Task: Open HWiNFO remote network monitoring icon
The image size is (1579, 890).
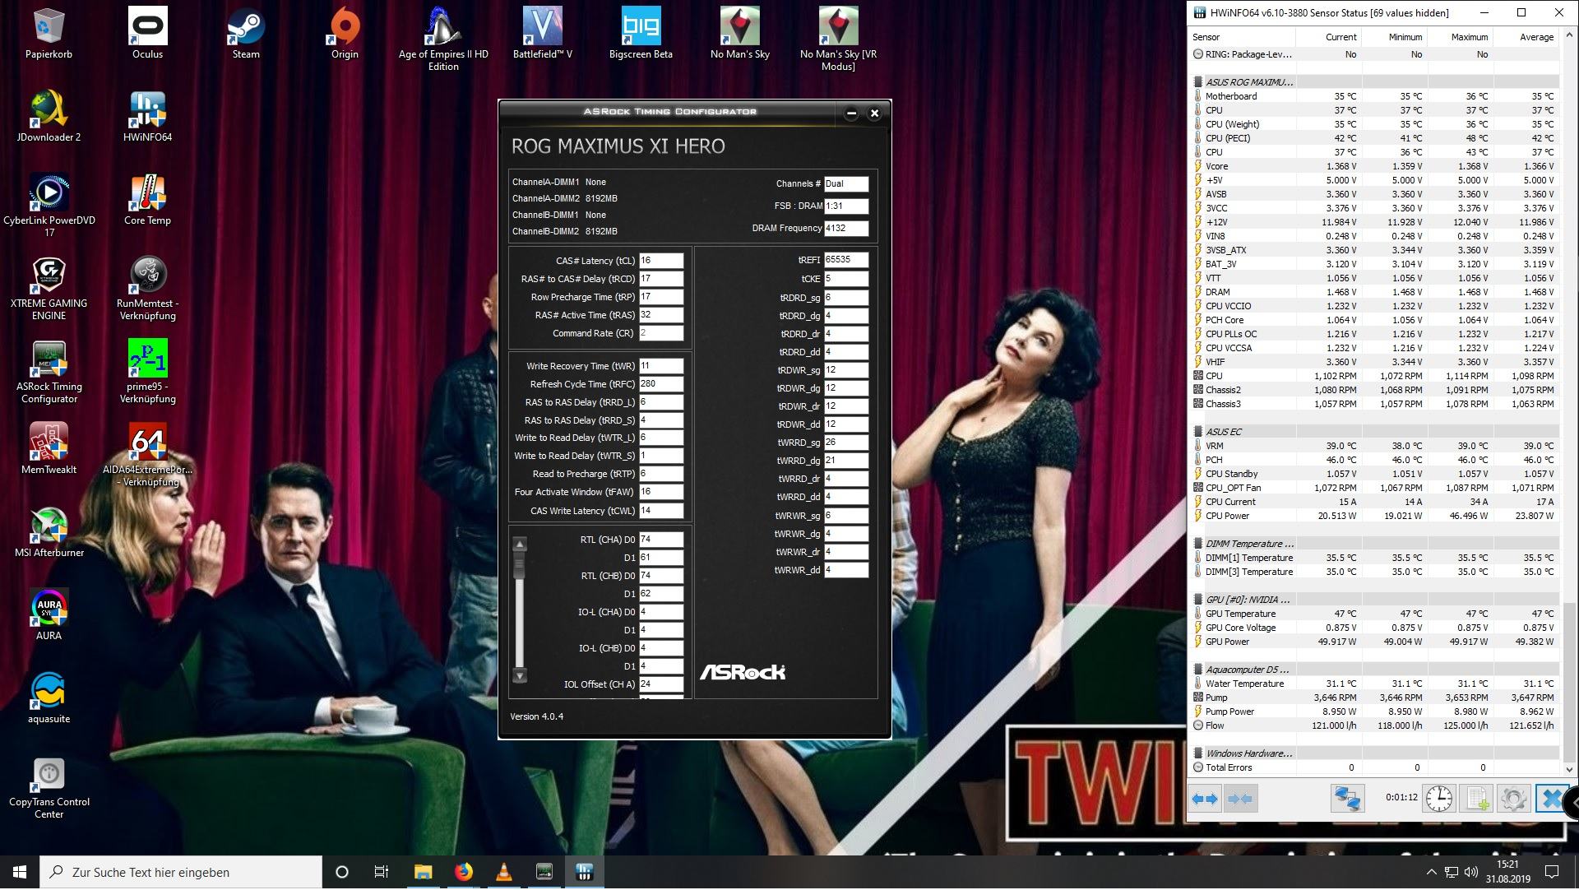Action: click(1347, 799)
